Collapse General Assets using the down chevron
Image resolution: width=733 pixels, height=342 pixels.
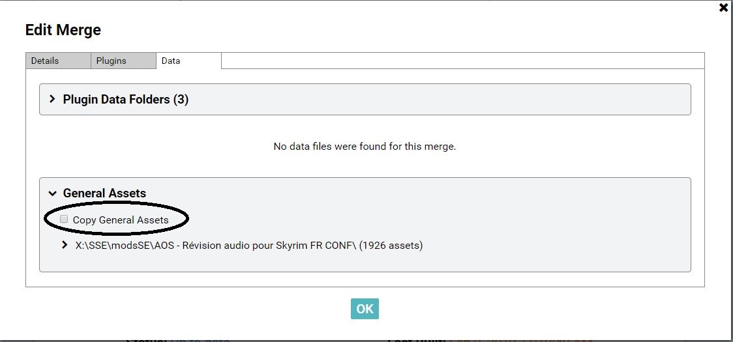(x=52, y=193)
